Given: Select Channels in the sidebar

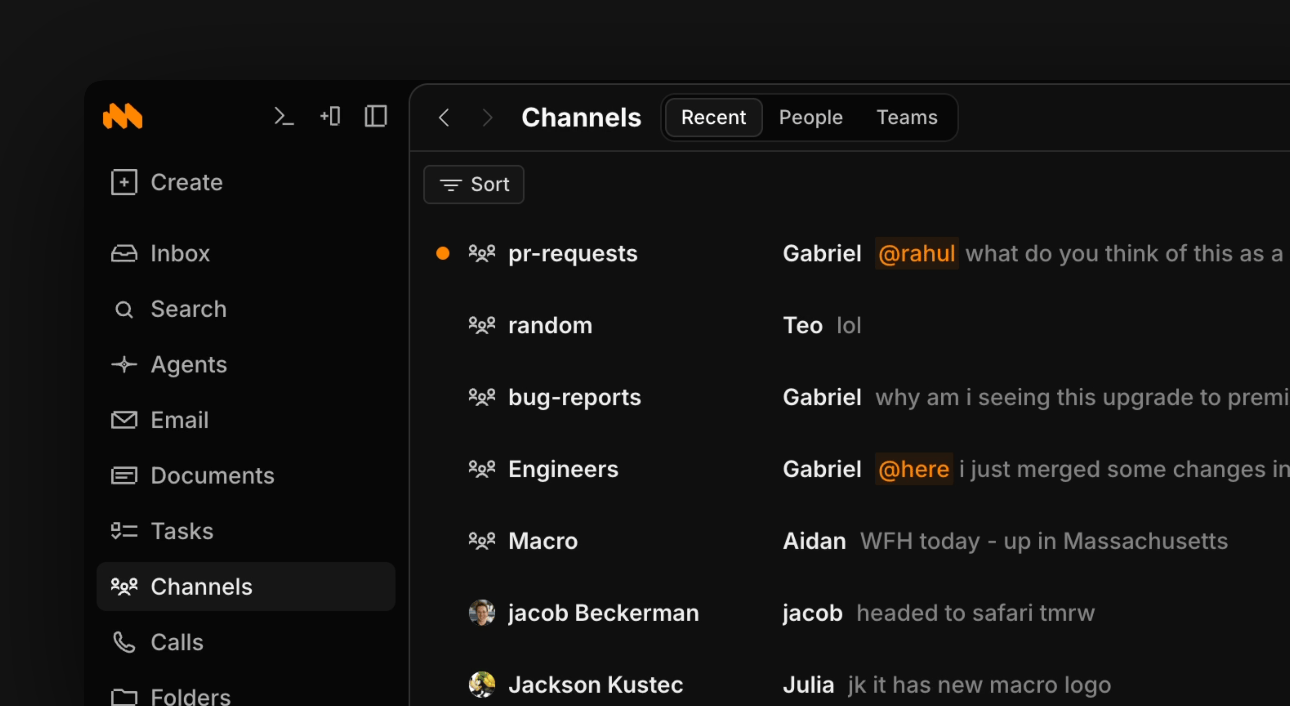Looking at the screenshot, I should click(x=246, y=586).
